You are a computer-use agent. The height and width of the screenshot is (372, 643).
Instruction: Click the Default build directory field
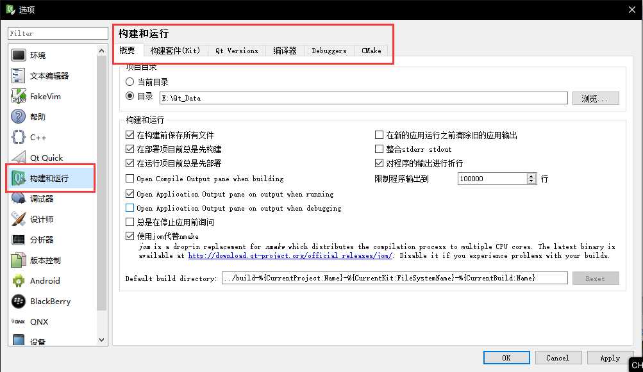(394, 278)
